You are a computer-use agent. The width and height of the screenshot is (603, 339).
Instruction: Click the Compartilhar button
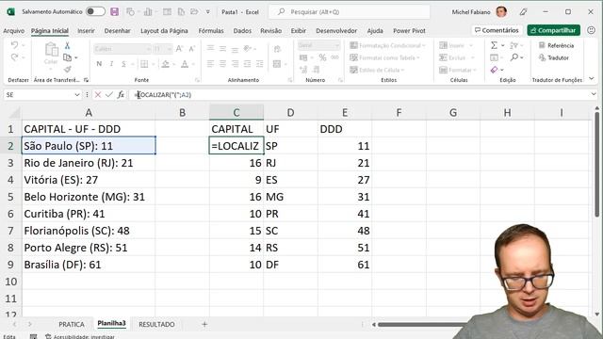click(553, 30)
